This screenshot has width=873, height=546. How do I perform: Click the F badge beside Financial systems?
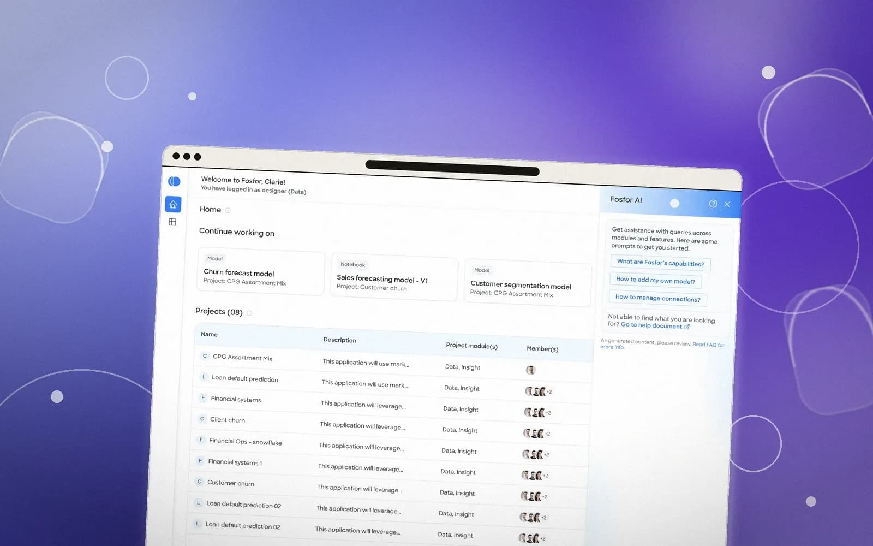[x=203, y=397]
